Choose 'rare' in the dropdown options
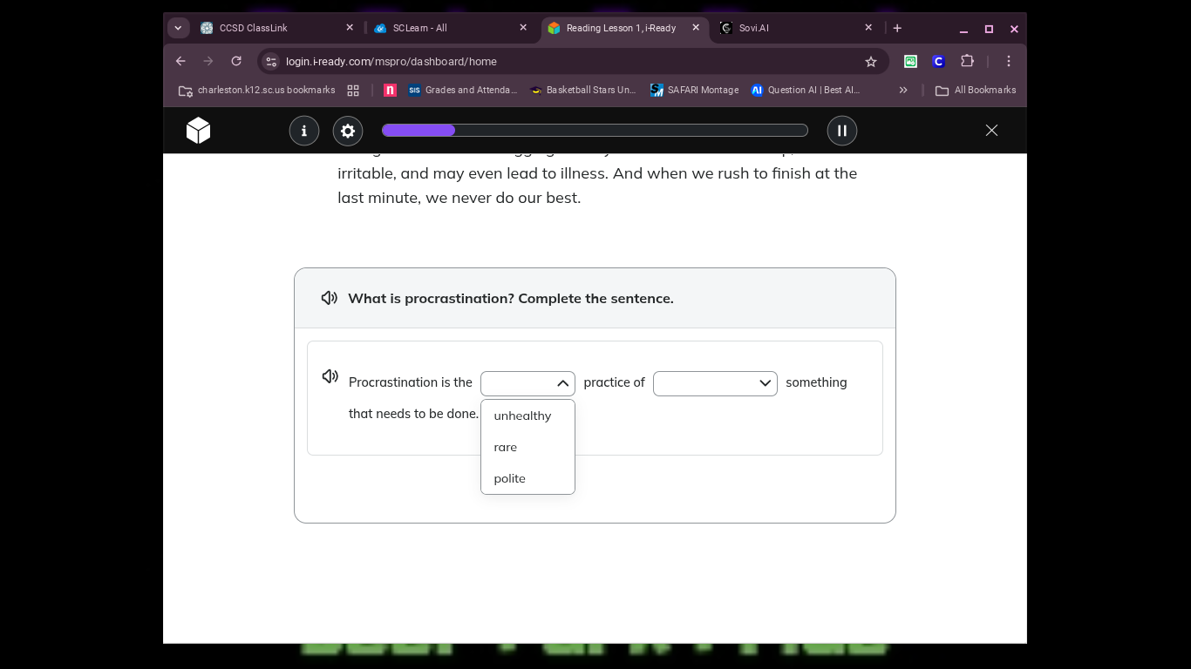The width and height of the screenshot is (1191, 669). pos(506,447)
